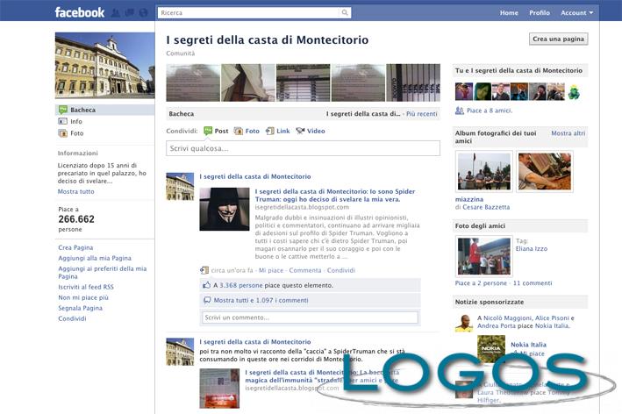Click the comments bubble icon
Image resolution: width=622 pixels, height=414 pixels.
pos(207,300)
